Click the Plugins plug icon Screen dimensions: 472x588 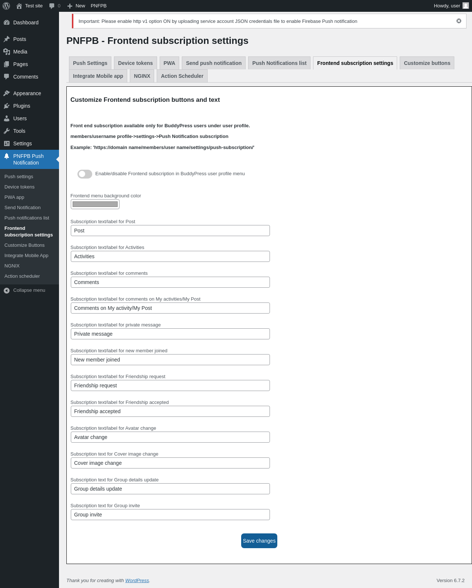(x=7, y=106)
